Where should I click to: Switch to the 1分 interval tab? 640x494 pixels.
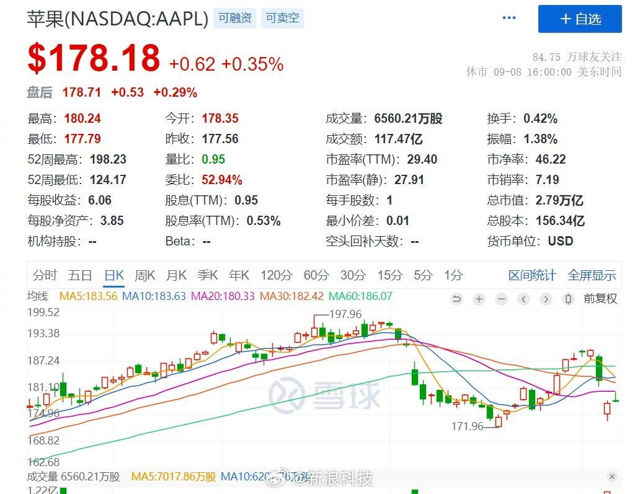pyautogui.click(x=453, y=275)
